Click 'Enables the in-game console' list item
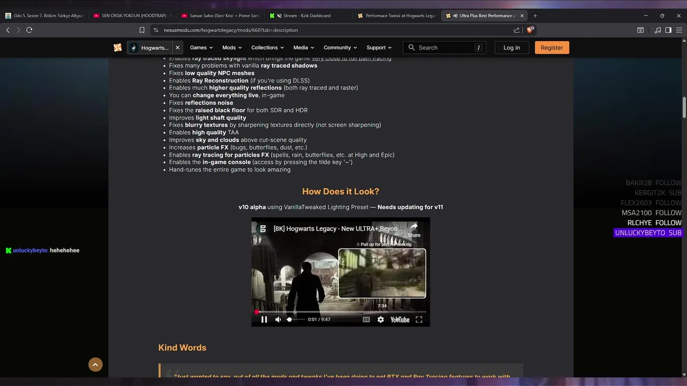This screenshot has width=687, height=386. coord(261,162)
